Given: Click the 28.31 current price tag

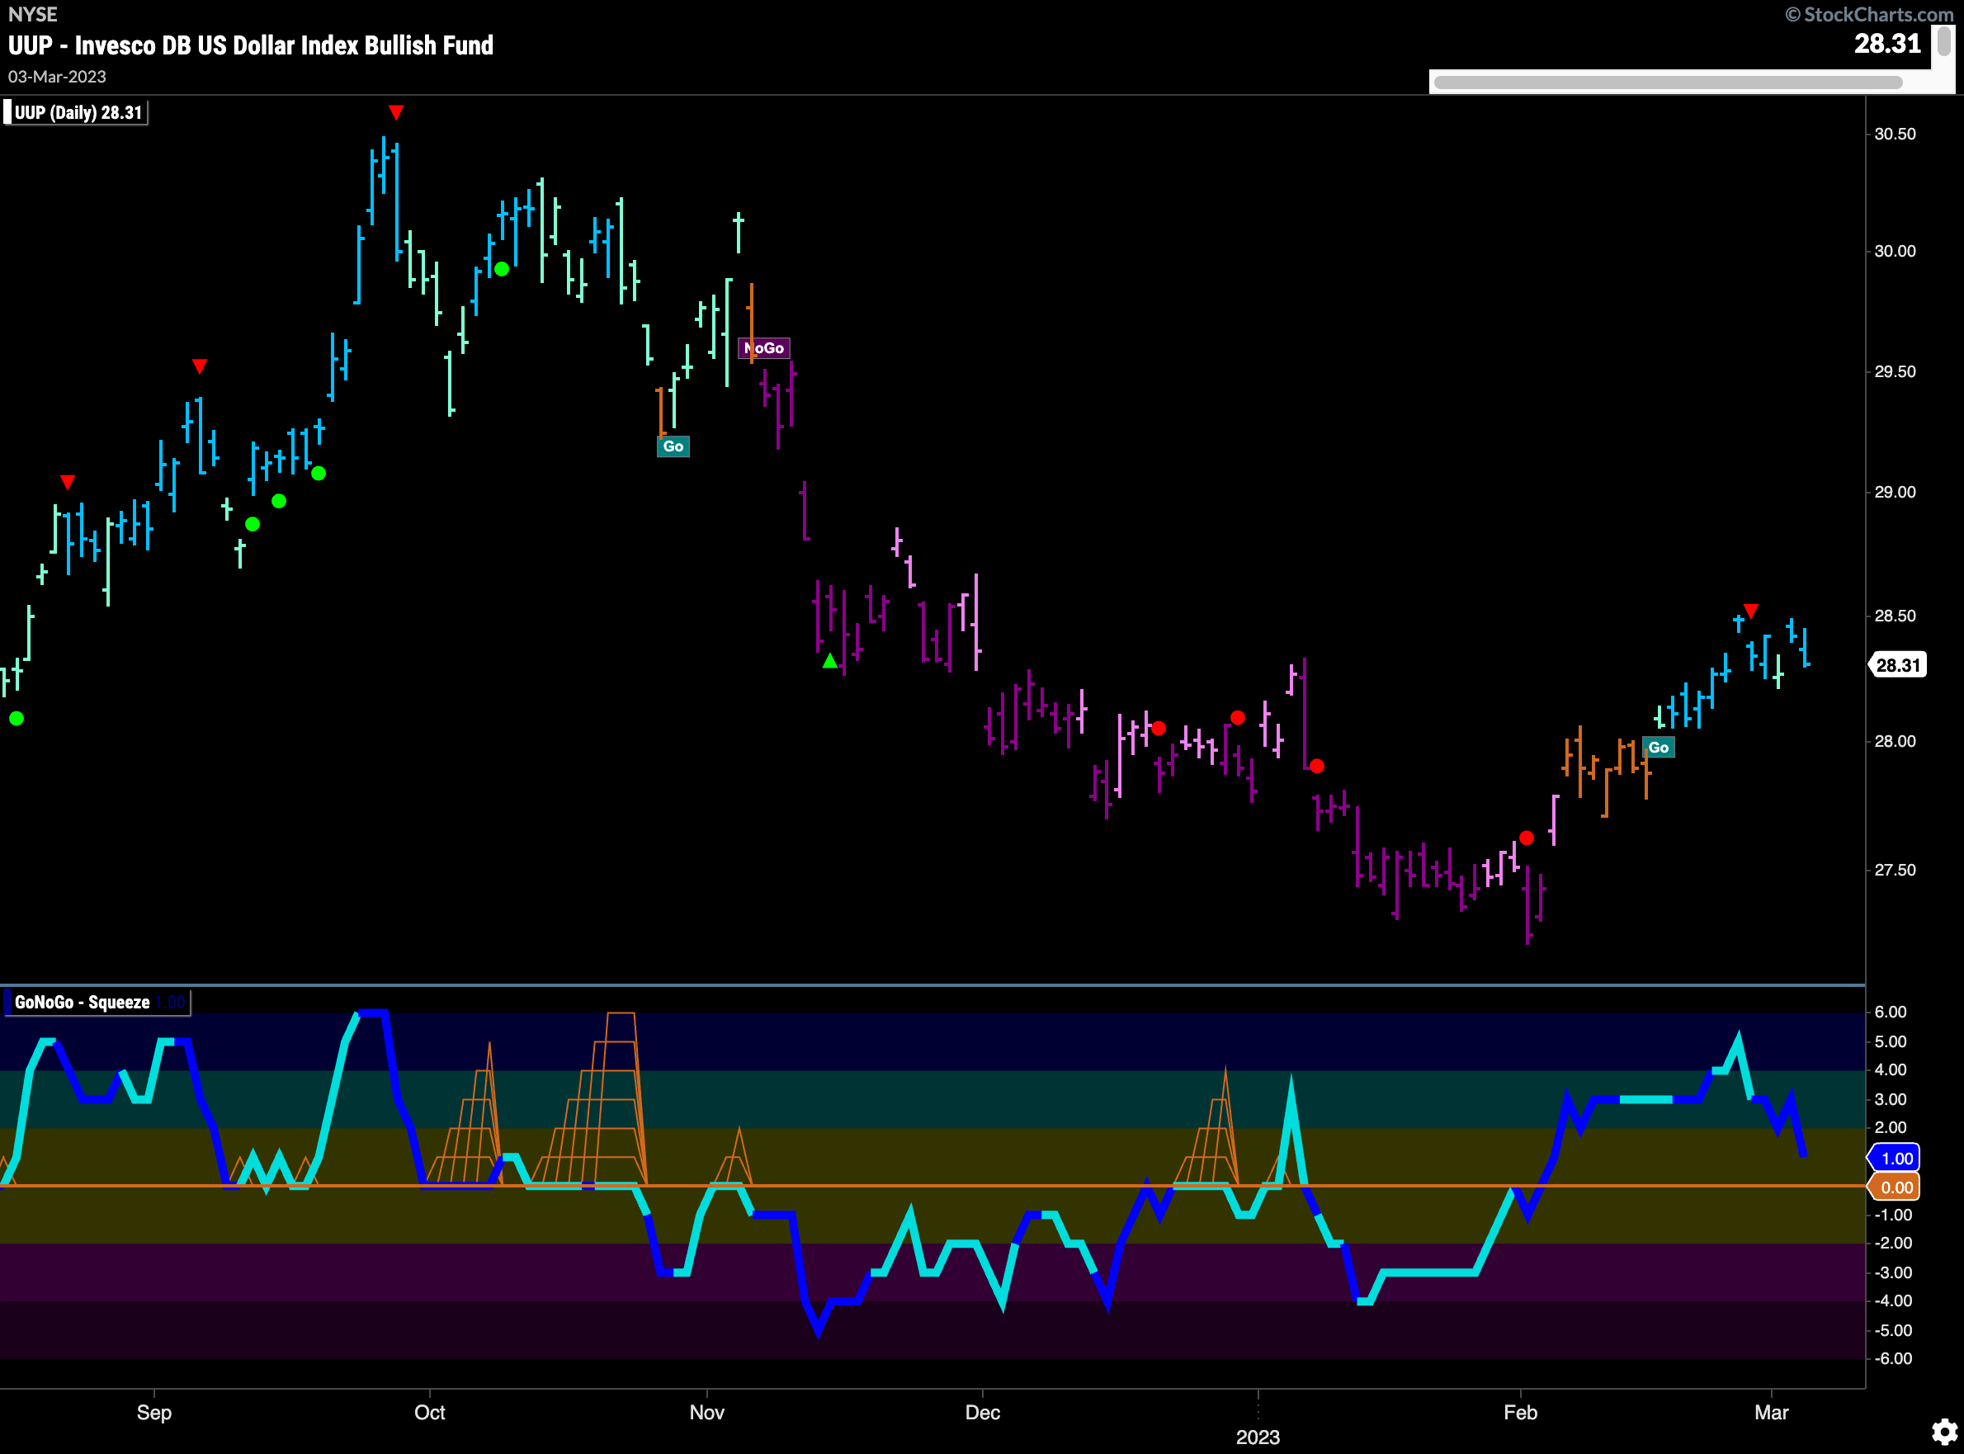Looking at the screenshot, I should pos(1897,664).
